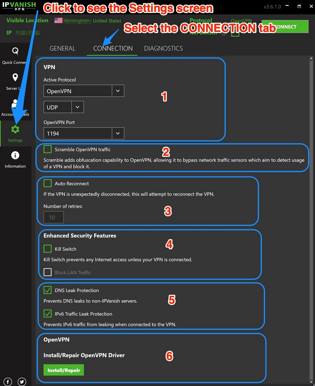Switch to the DIAGNOSTICS tab
The width and height of the screenshot is (315, 386).
(x=164, y=48)
